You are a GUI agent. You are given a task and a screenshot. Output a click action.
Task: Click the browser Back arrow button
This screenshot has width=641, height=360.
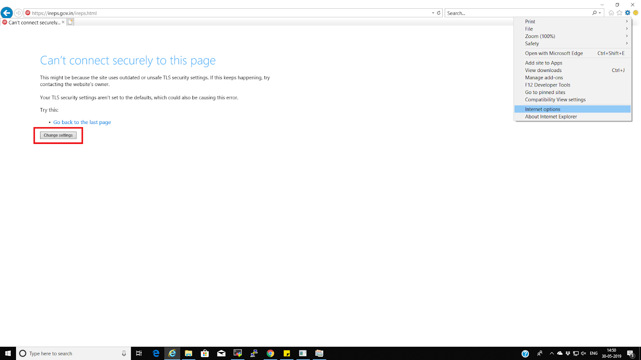(x=7, y=13)
